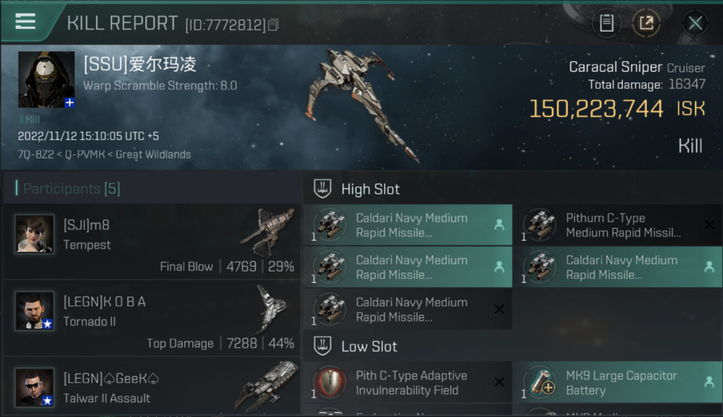Click the Low Slot section header icon
Screen dimensions: 723x417
323,346
